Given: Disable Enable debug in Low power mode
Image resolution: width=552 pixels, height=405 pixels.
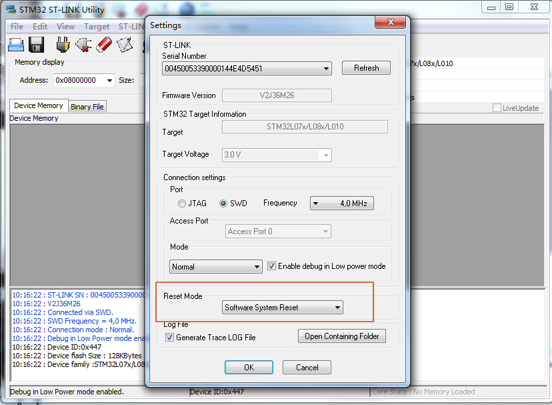Looking at the screenshot, I should point(271,266).
